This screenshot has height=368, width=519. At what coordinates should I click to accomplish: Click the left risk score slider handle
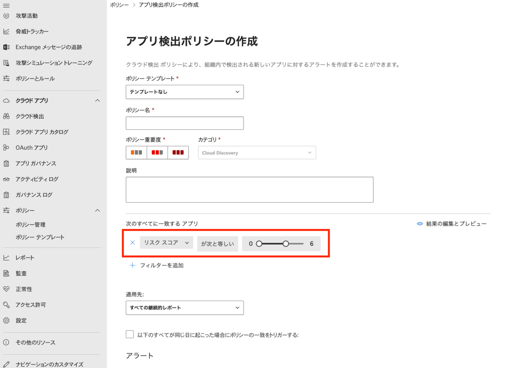pyautogui.click(x=259, y=244)
